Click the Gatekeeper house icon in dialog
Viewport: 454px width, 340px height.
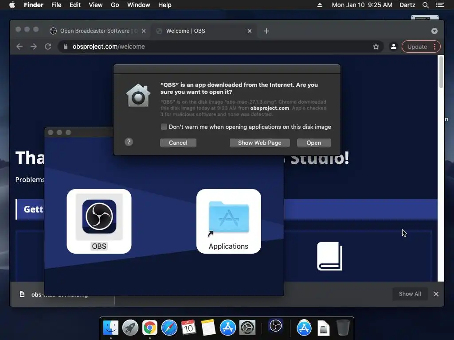pyautogui.click(x=138, y=96)
